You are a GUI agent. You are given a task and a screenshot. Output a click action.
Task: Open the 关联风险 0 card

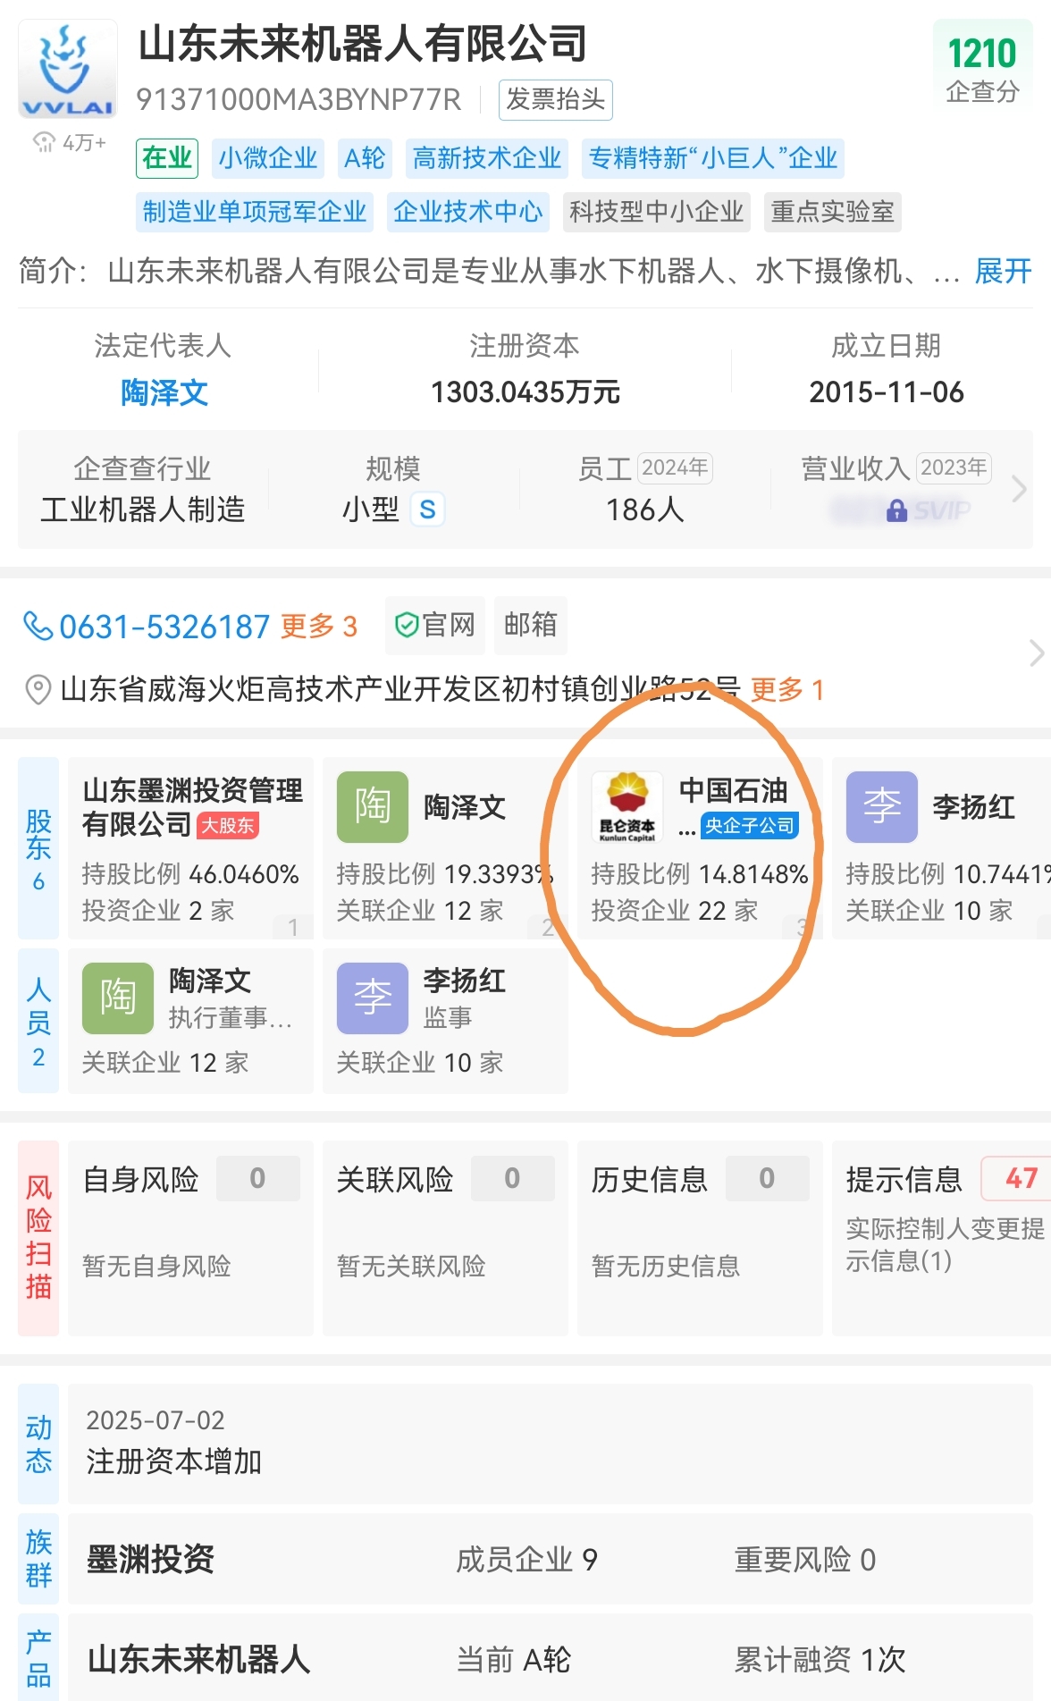445,1238
